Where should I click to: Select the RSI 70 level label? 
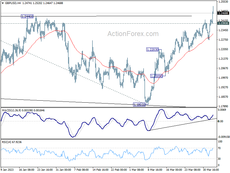tap(219, 148)
